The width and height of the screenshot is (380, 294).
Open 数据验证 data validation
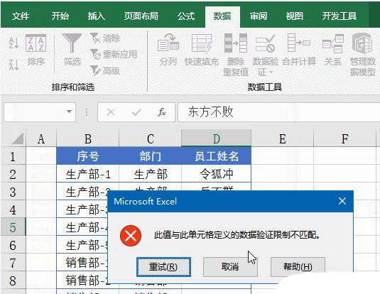pos(265,55)
